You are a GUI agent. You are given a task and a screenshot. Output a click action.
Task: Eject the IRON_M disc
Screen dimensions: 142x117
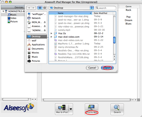45,22
